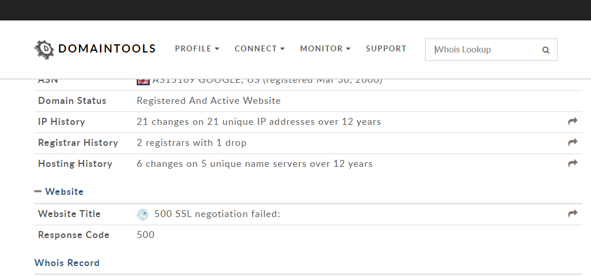Viewport: 591px width, 276px height.
Task: Click the arrow icon in Website Title row
Action: (x=572, y=214)
